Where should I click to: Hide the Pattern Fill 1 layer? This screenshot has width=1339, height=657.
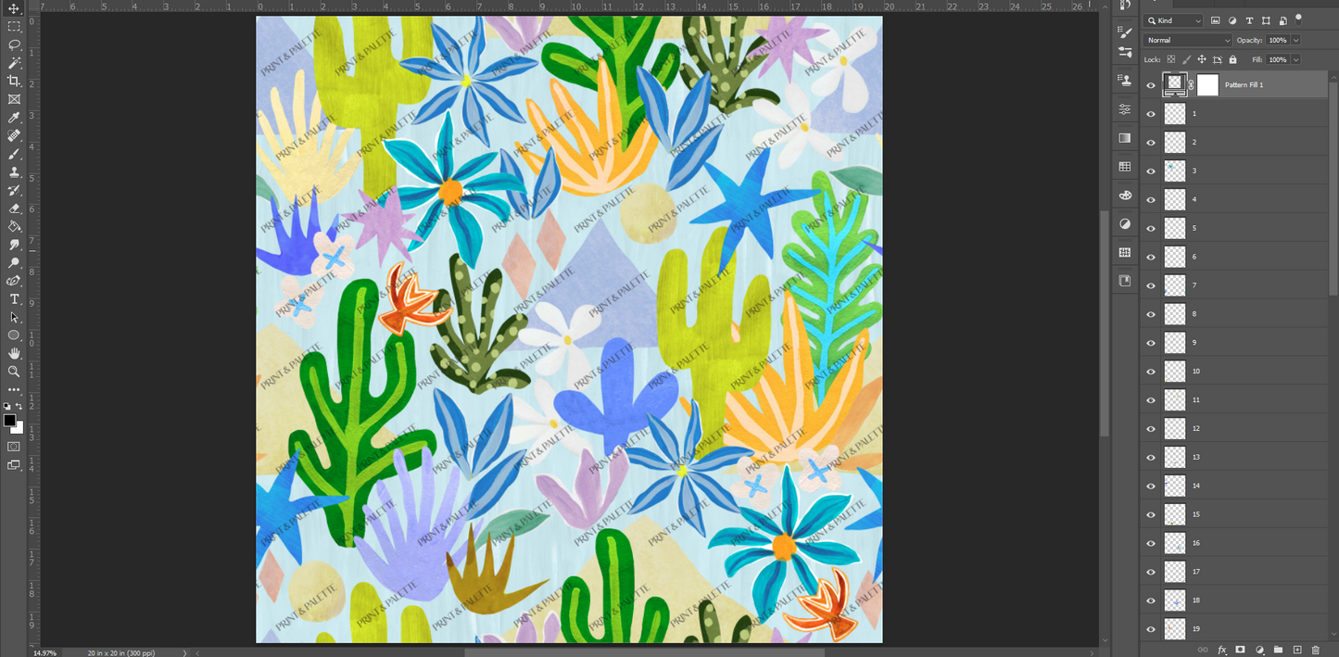[1151, 85]
